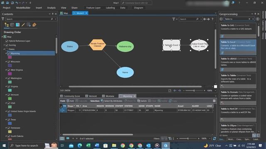Click Geoprocessing back arrow button
Viewport: 266px width, 149px height.
point(221,19)
